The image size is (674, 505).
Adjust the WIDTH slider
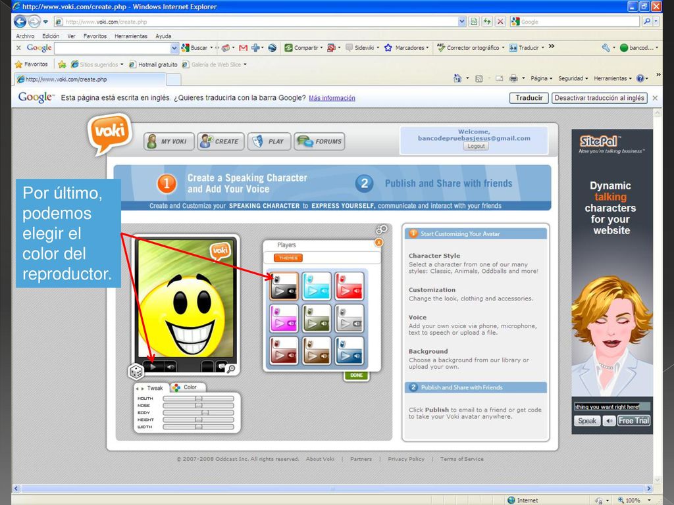point(198,427)
